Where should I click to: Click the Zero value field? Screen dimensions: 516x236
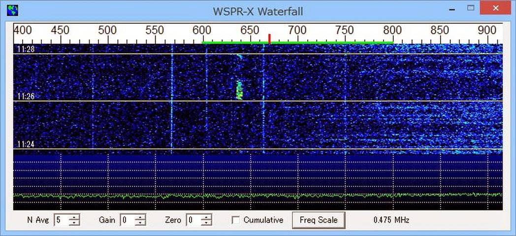(x=194, y=220)
